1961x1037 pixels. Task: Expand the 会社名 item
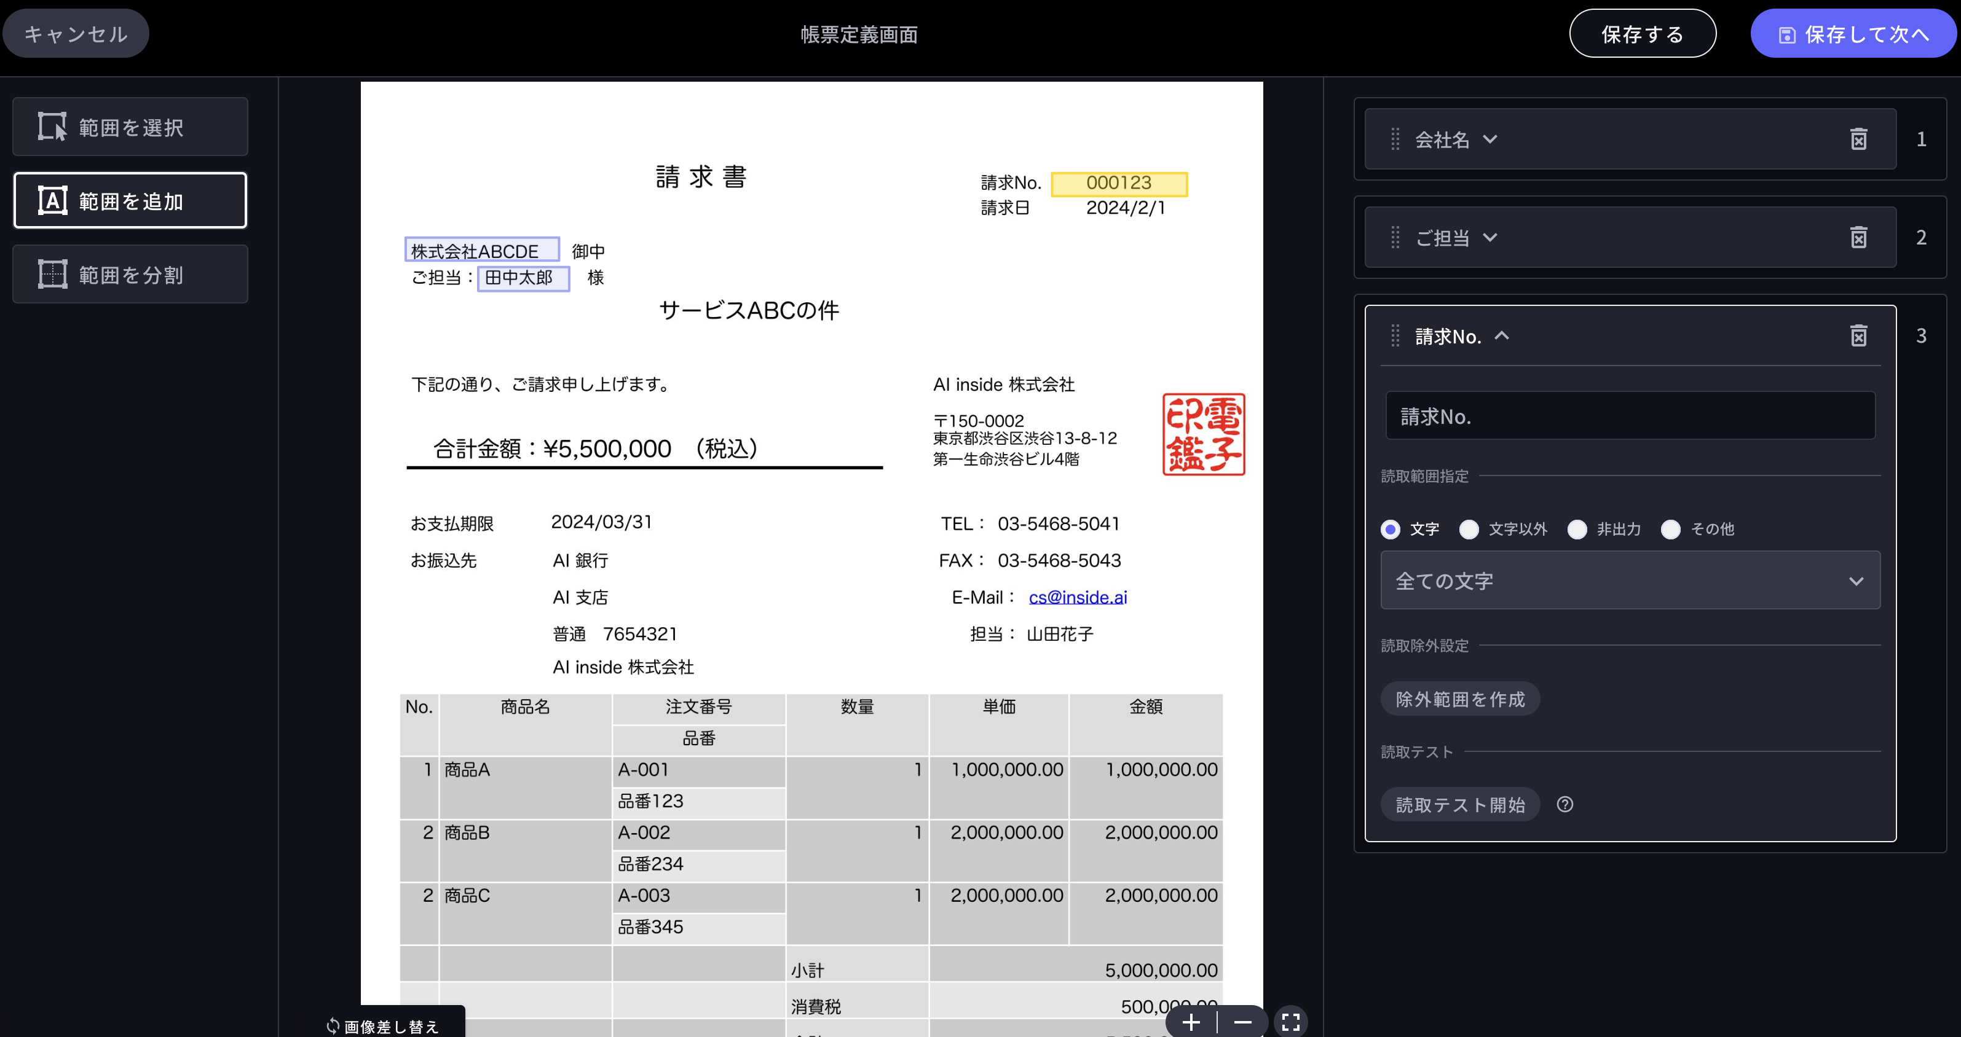(x=1489, y=139)
